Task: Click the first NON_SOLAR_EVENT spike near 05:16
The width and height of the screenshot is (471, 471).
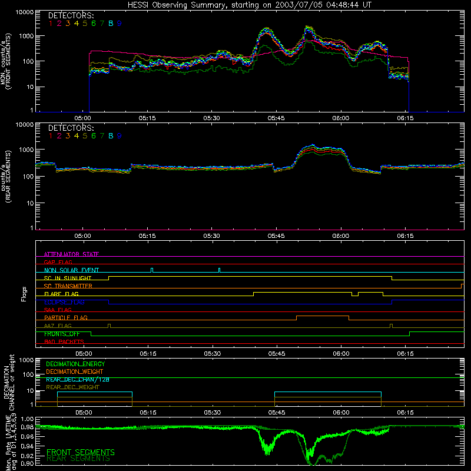Action: (152, 270)
